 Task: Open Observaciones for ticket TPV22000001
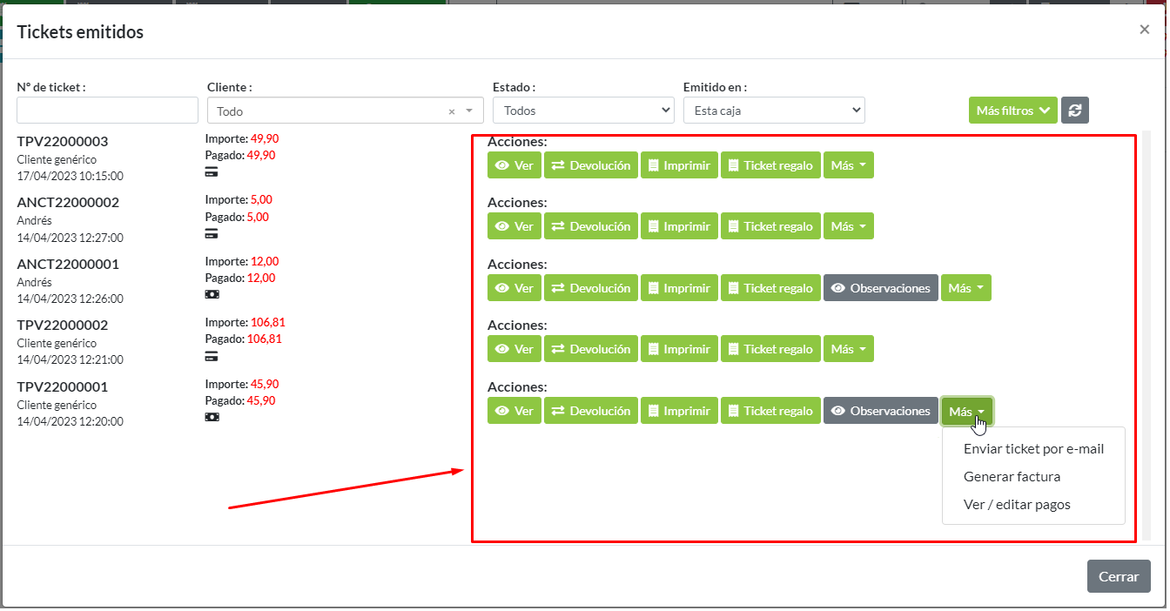(x=880, y=411)
